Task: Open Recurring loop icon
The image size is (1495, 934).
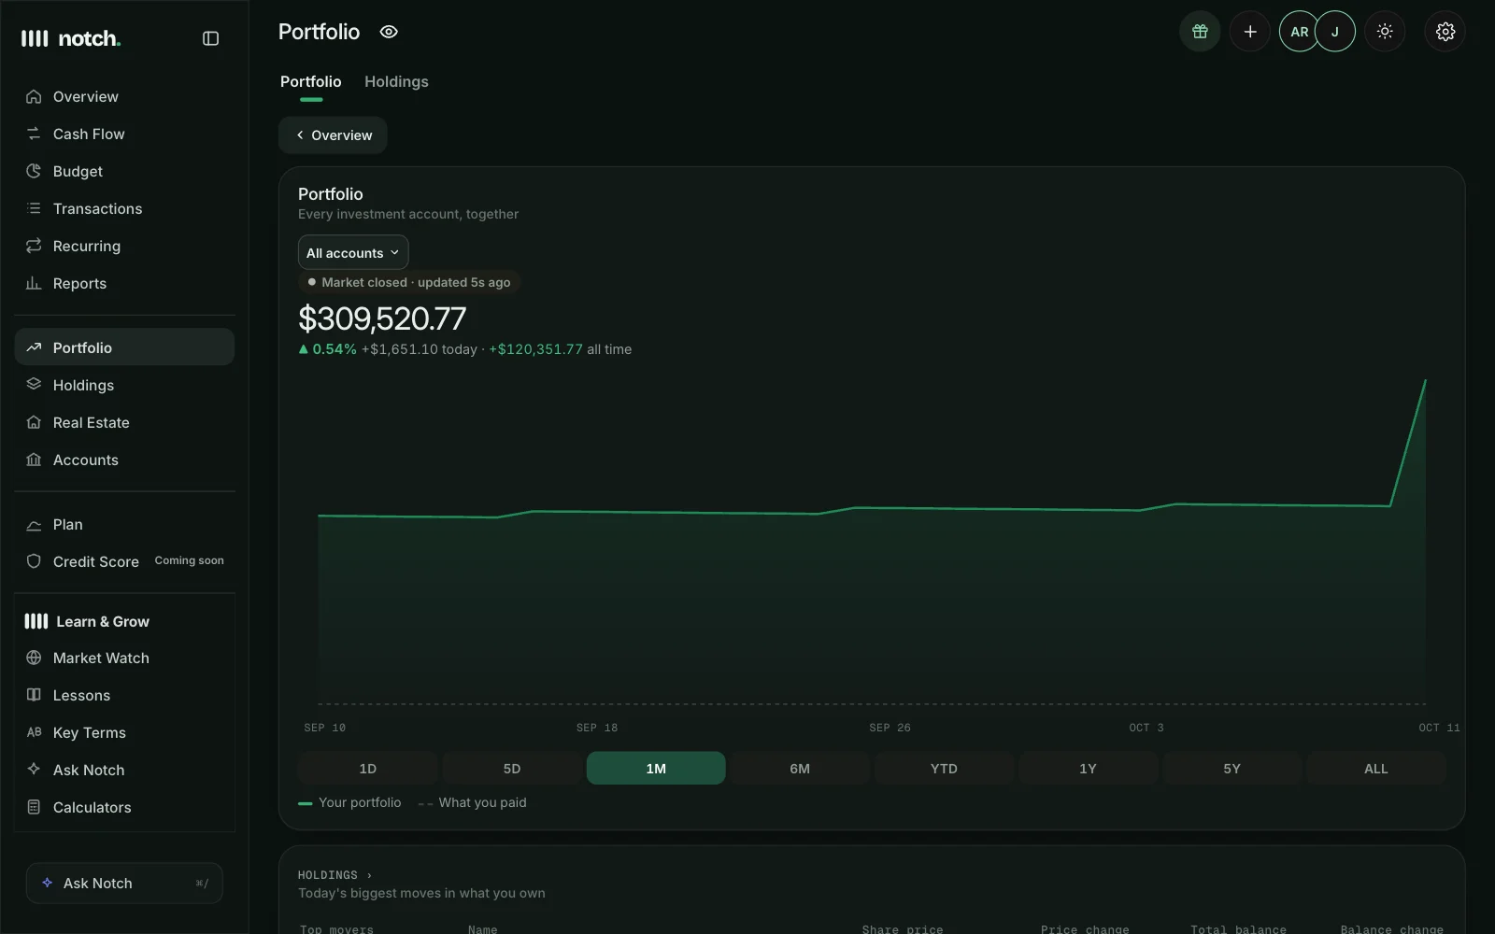Action: point(34,246)
